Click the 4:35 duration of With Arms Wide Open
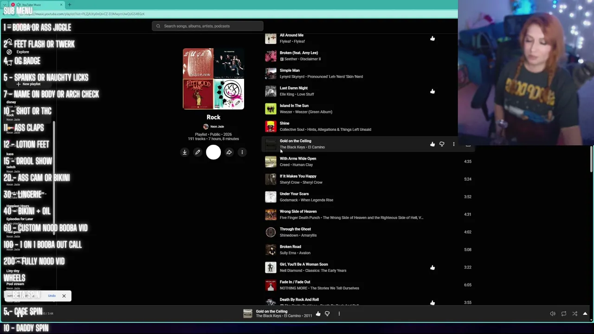594x334 pixels. pos(468,162)
